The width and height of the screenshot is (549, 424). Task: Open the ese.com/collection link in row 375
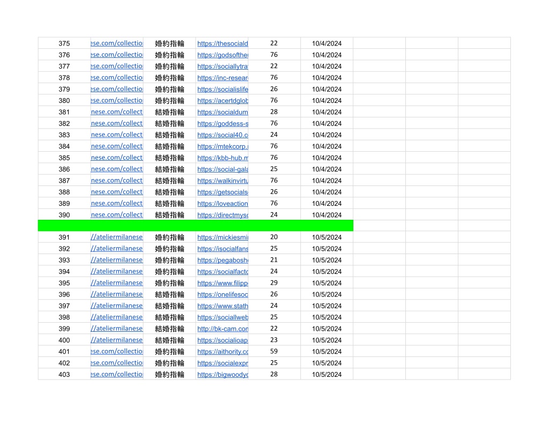116,43
